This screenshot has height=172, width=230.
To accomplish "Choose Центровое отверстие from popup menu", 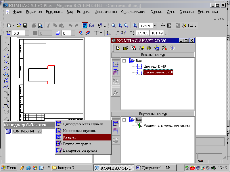I will [83, 150].
